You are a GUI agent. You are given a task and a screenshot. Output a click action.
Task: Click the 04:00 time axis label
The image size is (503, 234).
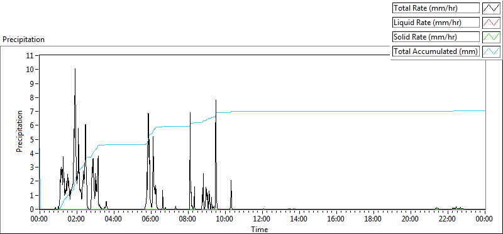click(x=114, y=220)
